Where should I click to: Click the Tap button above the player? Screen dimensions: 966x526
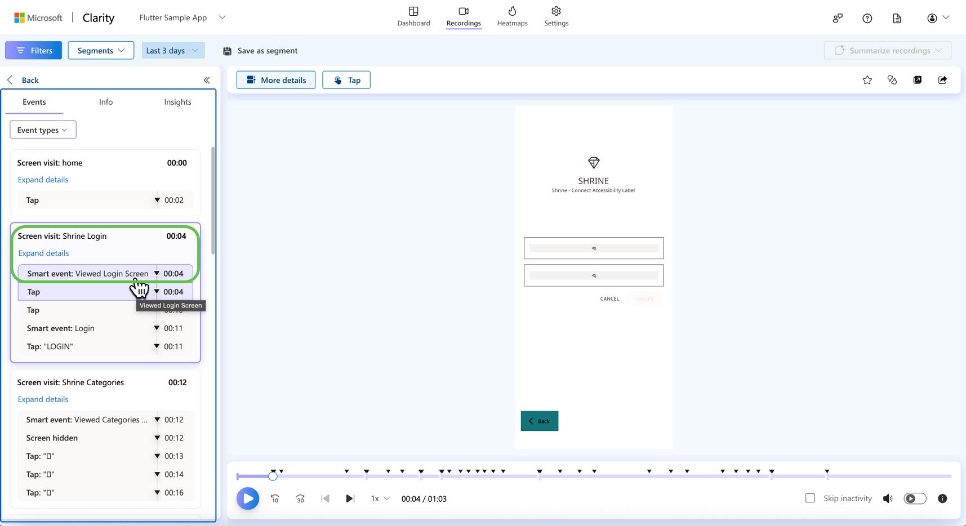346,80
